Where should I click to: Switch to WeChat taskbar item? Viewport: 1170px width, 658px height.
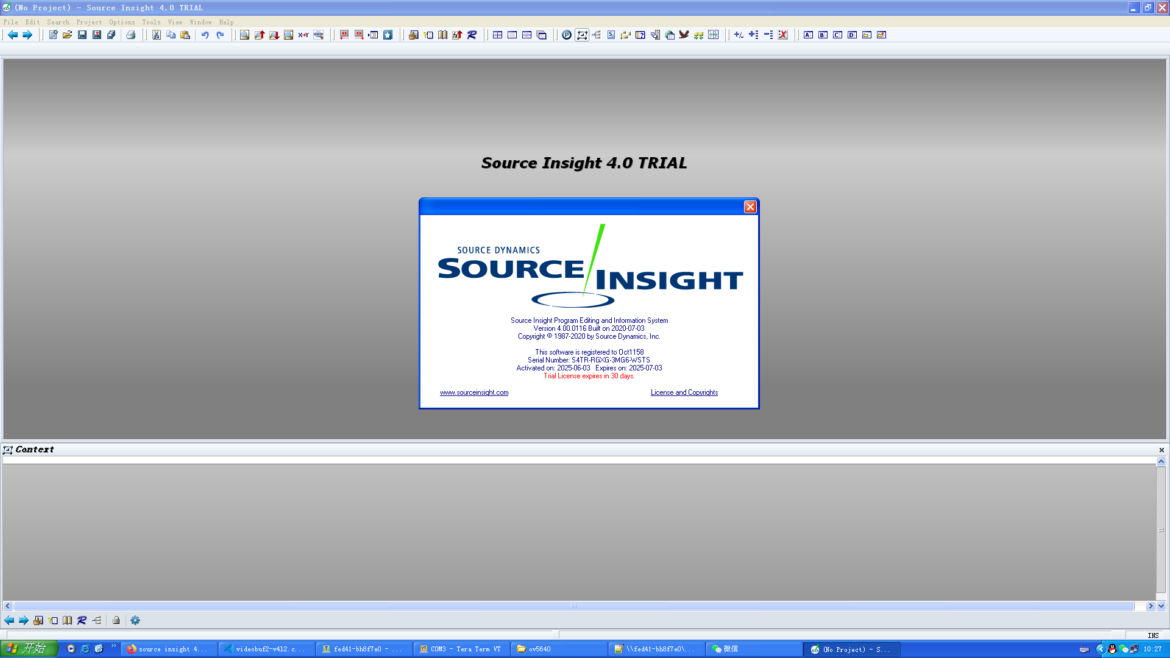point(754,649)
